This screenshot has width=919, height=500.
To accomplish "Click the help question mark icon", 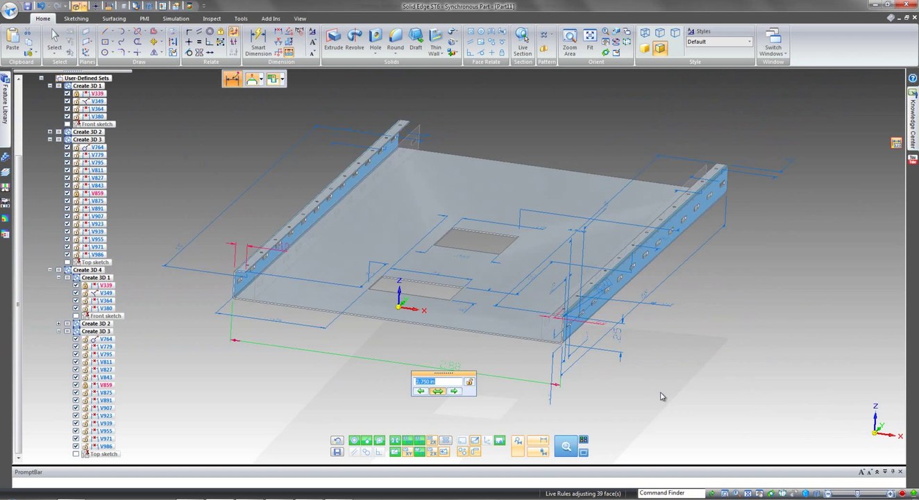I will tap(913, 78).
